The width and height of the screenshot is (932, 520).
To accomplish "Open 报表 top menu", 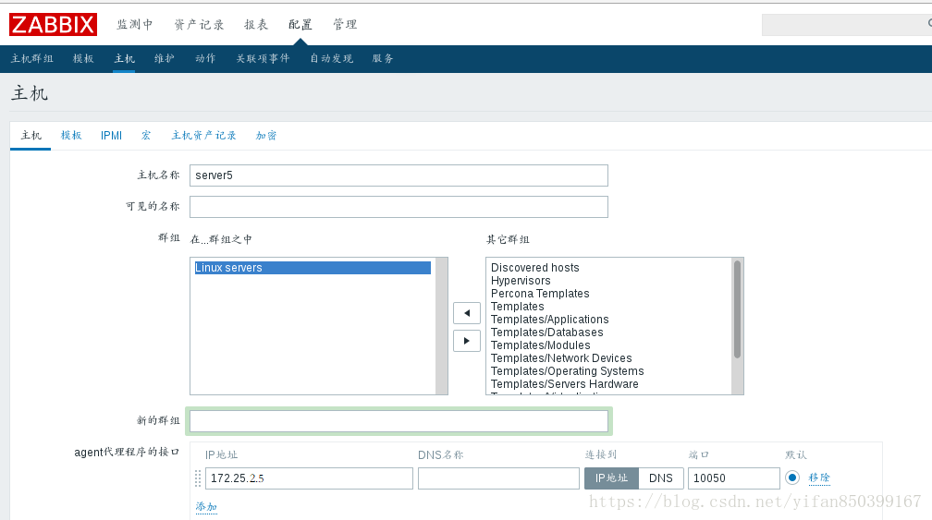I will click(256, 24).
